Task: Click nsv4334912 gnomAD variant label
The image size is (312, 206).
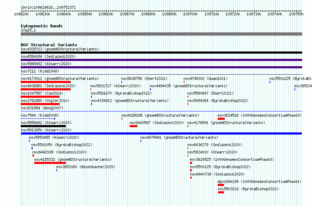Action: (x=130, y=101)
